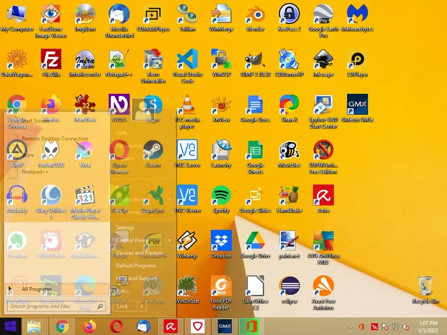Open the muted volume tray icon

click(x=406, y=327)
